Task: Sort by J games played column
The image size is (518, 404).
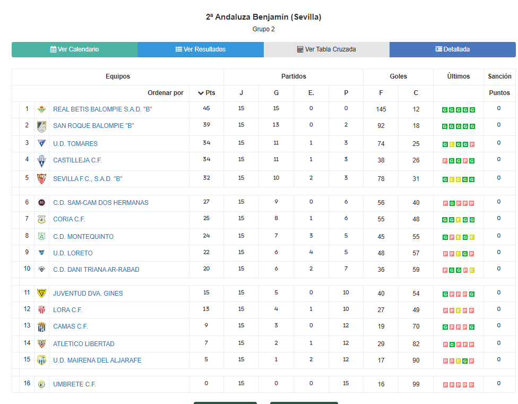Action: [x=241, y=93]
